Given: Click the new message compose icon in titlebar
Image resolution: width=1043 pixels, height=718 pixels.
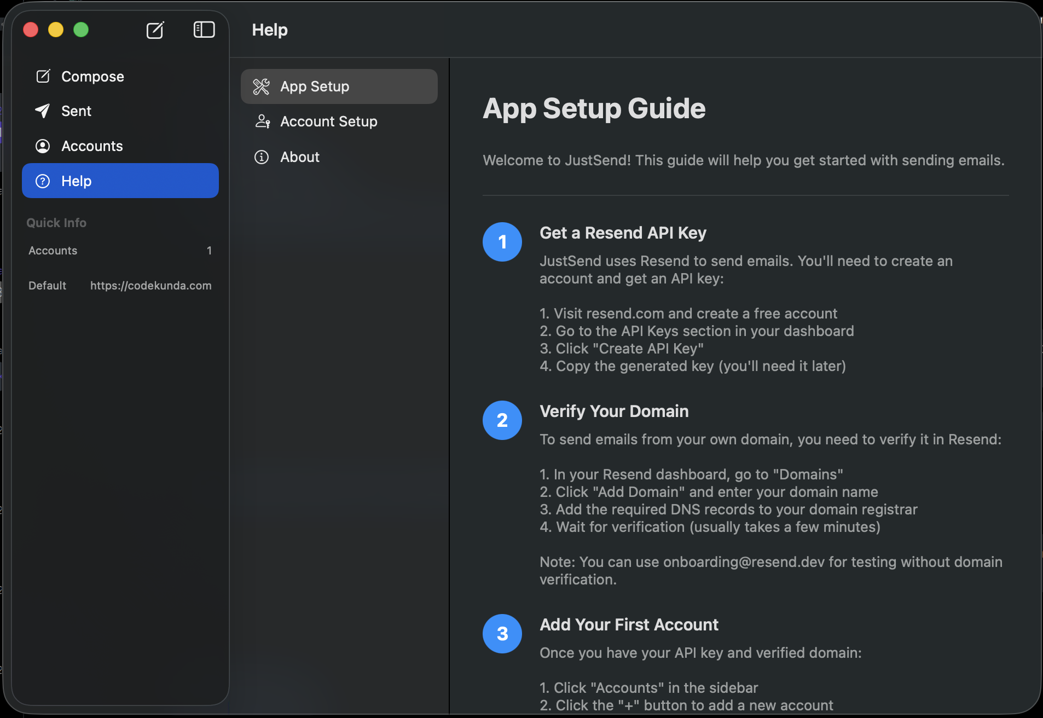Looking at the screenshot, I should point(155,30).
